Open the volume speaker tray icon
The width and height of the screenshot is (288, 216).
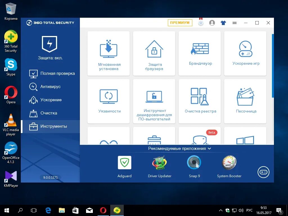click(241, 210)
